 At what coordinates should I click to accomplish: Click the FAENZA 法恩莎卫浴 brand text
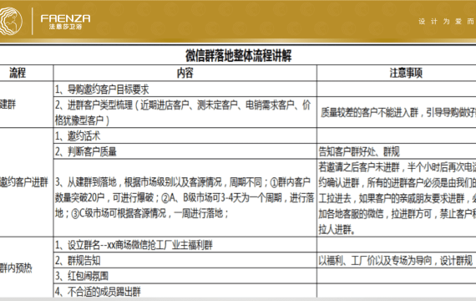[66, 22]
